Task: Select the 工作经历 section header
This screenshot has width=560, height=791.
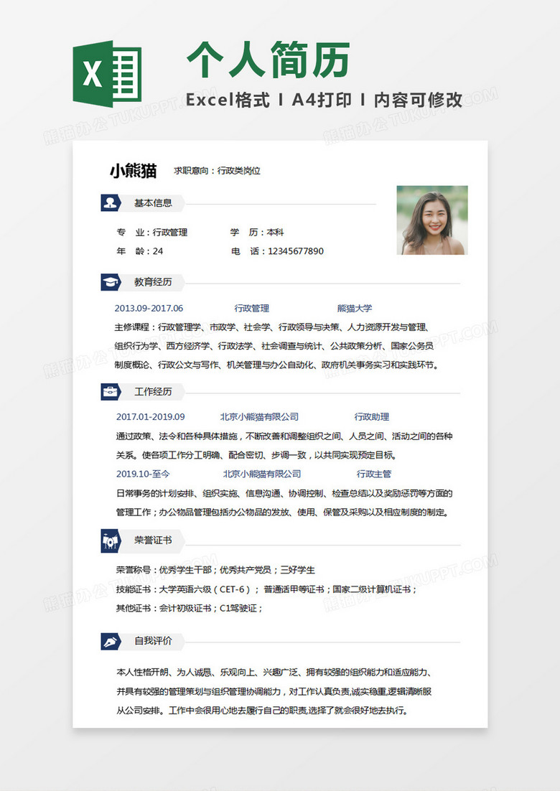Action: coord(153,392)
